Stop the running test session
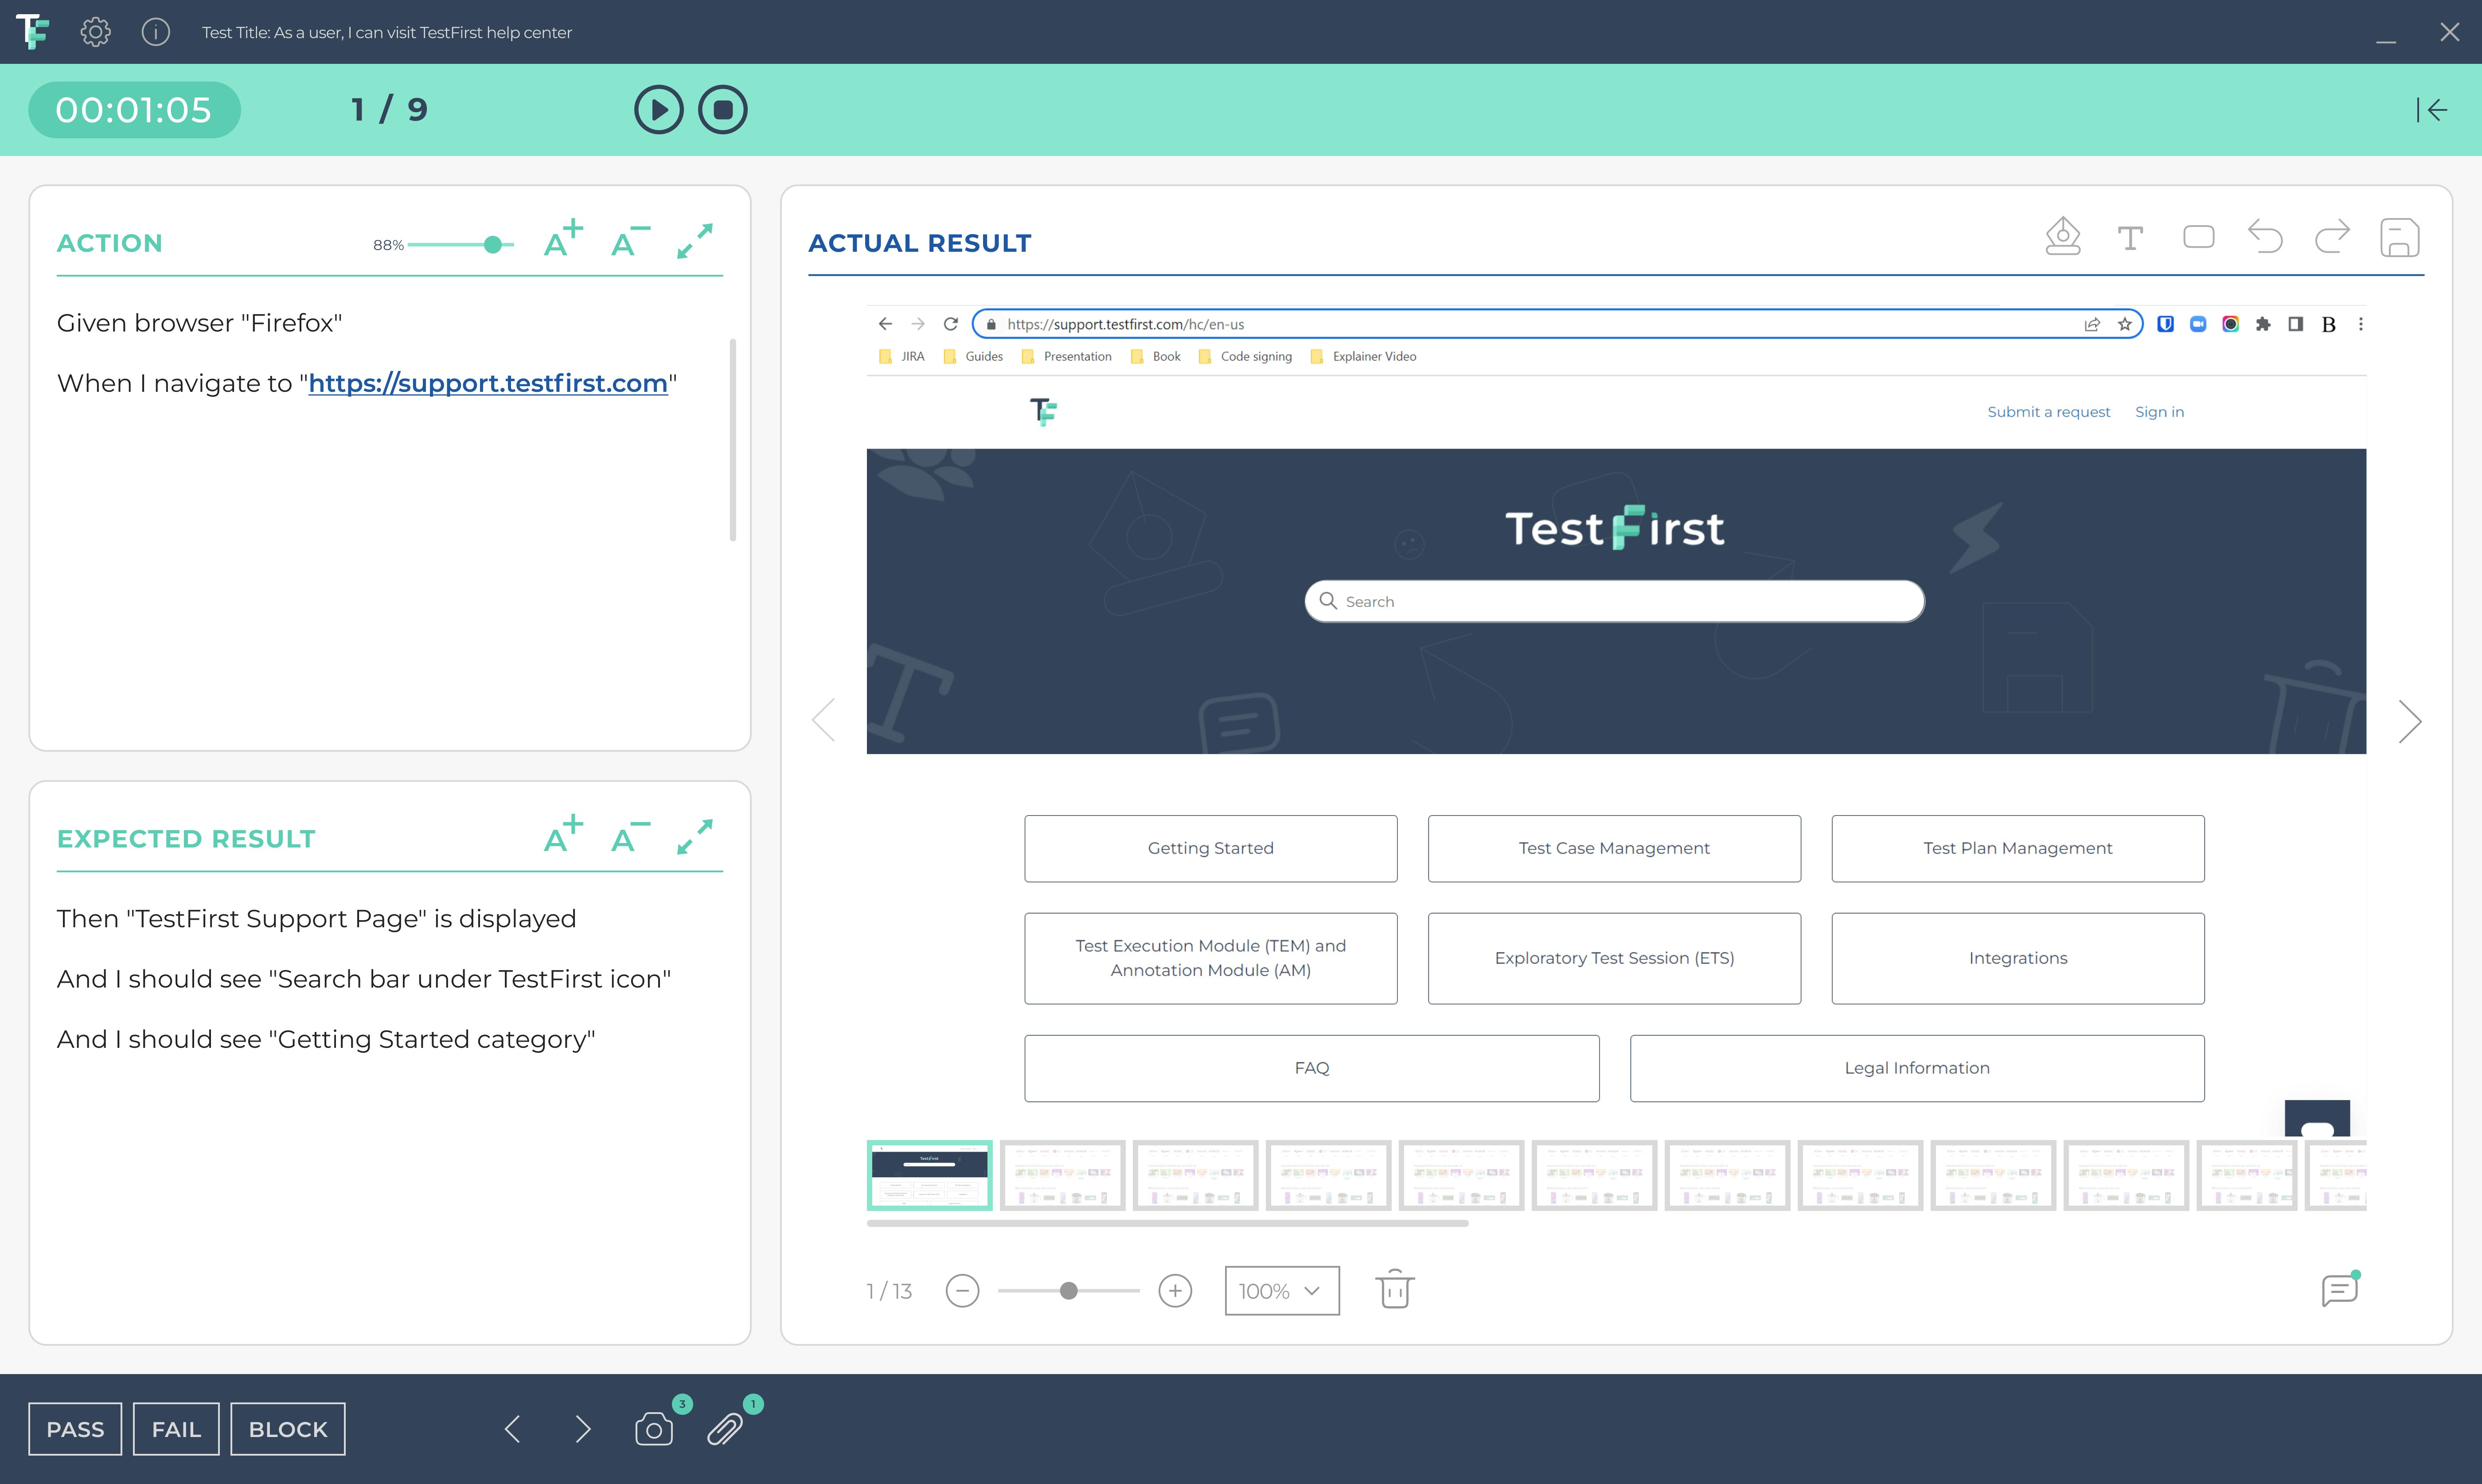 (723, 110)
